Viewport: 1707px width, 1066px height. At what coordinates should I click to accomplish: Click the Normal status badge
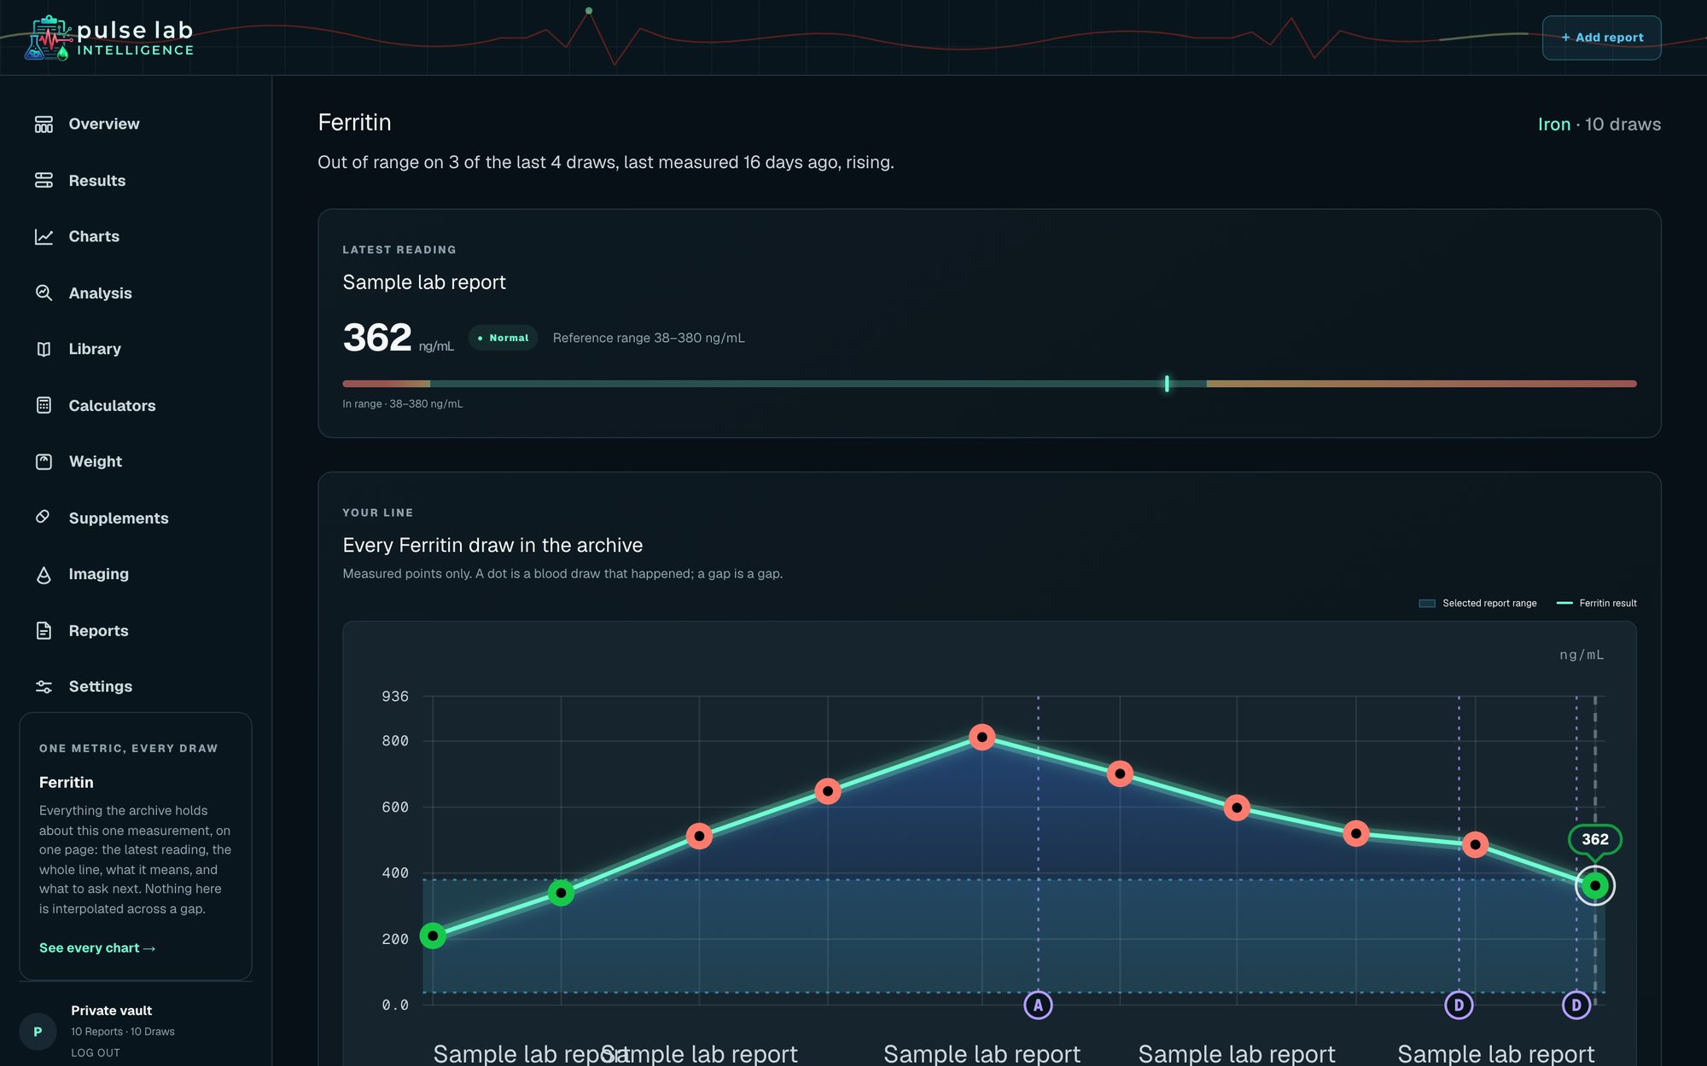coord(503,338)
